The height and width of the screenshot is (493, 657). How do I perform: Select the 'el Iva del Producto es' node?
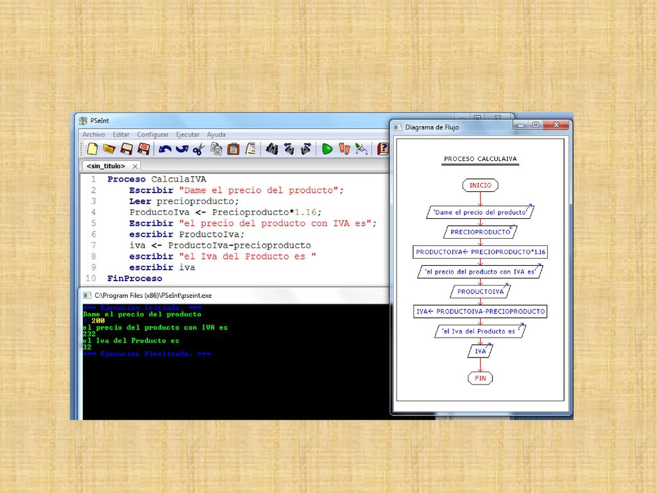(480, 331)
